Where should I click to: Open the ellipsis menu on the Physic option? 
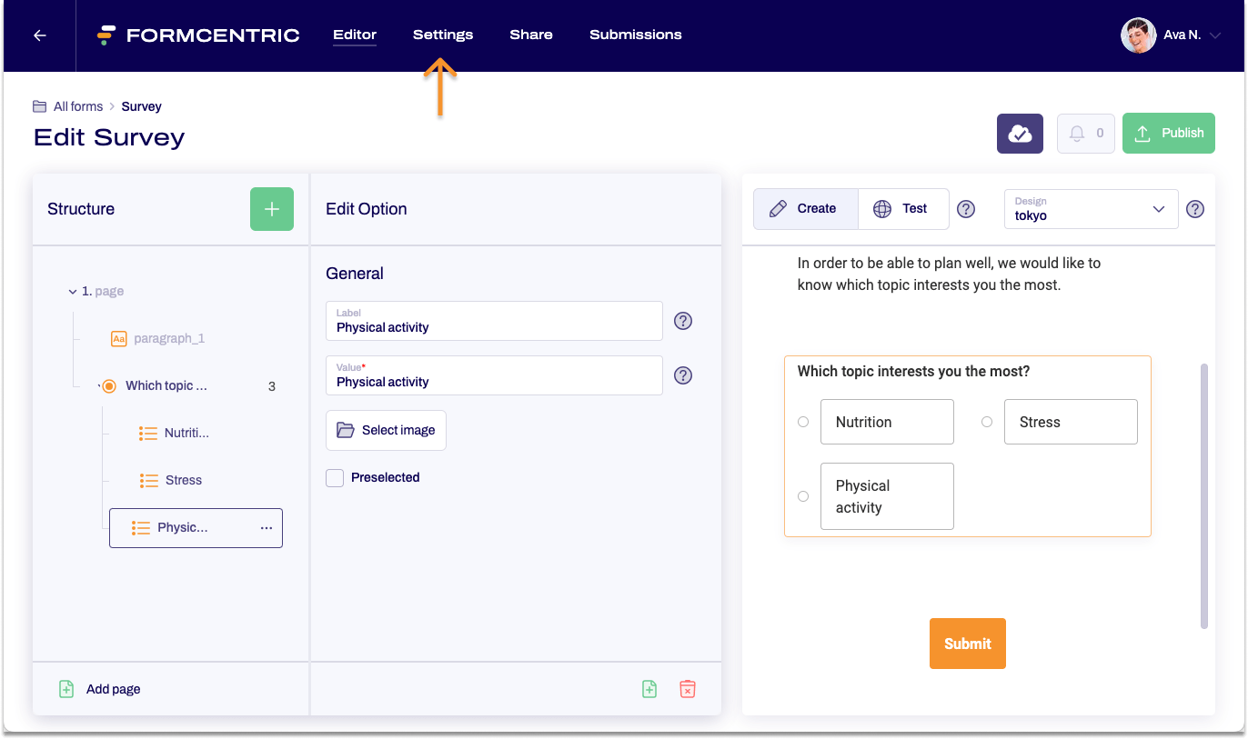point(266,527)
